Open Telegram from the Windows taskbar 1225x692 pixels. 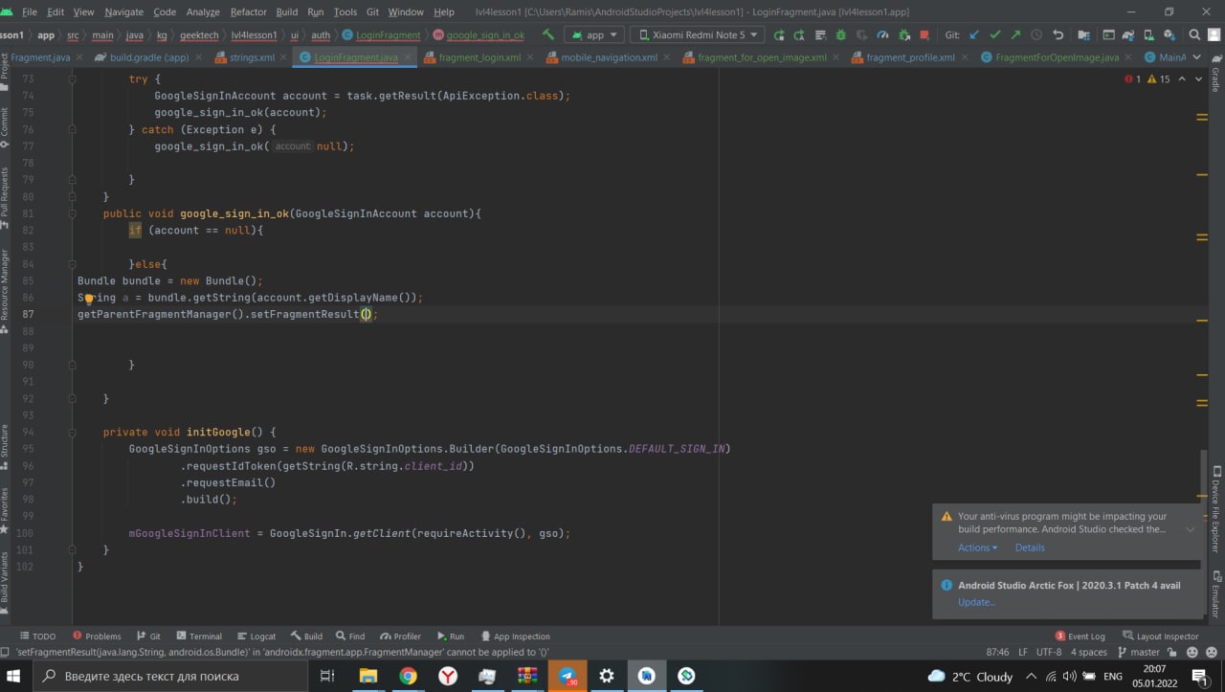pos(567,676)
